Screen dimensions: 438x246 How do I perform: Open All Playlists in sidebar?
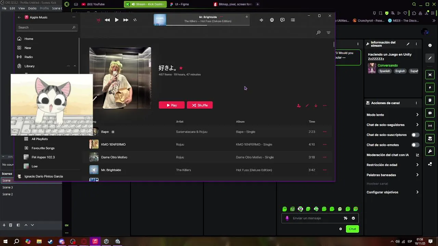coord(40,139)
